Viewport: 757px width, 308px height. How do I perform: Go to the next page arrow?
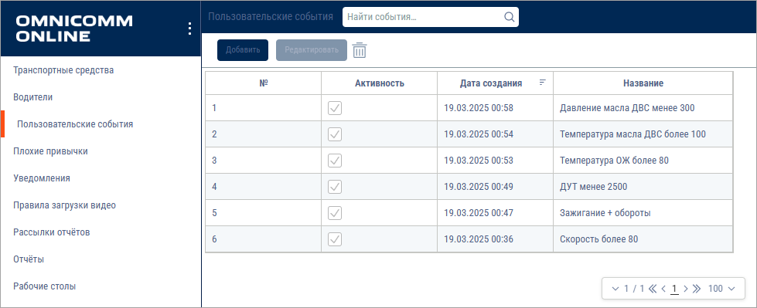point(686,289)
